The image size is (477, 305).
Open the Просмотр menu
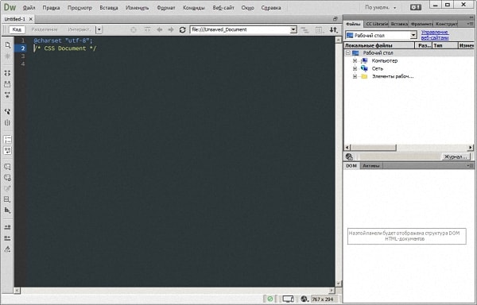tap(79, 8)
